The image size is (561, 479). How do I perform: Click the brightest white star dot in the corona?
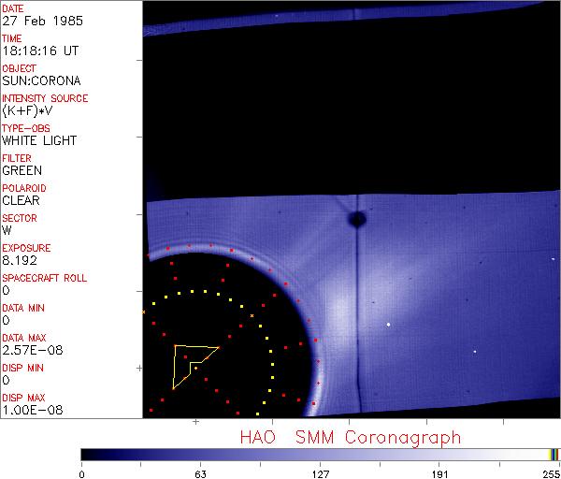[x=388, y=325]
